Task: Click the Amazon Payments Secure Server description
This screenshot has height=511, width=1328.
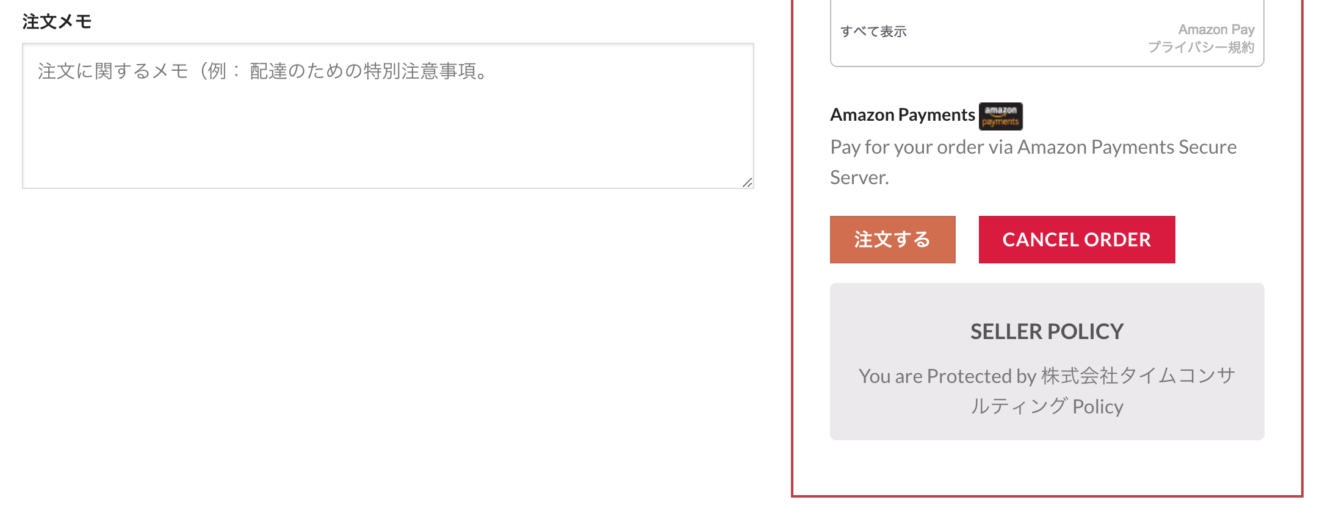Action: (x=1033, y=148)
